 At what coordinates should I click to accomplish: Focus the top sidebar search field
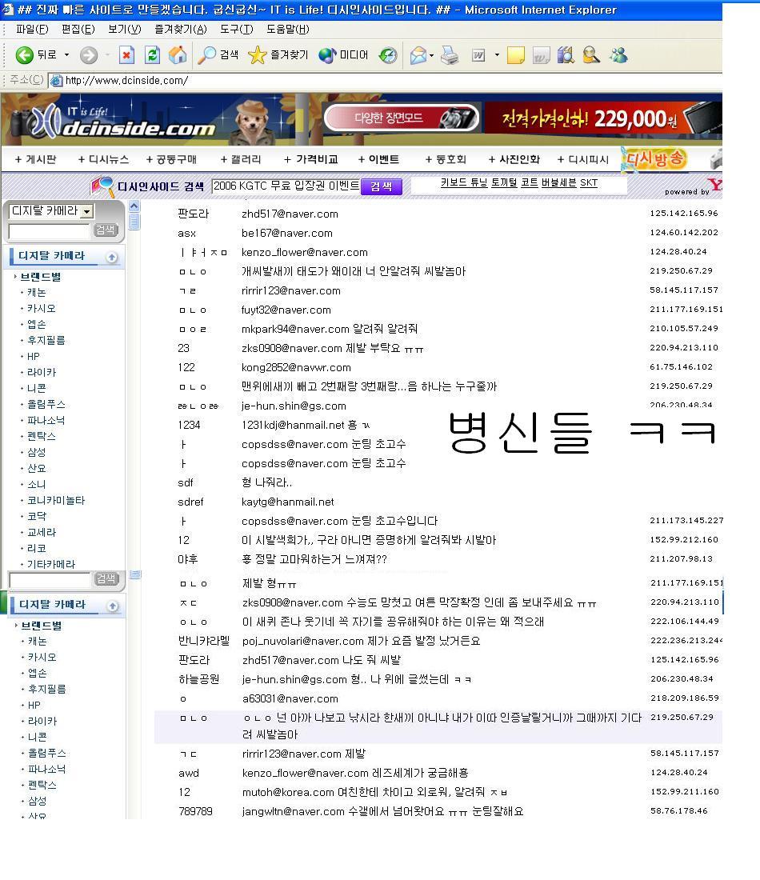coord(50,230)
